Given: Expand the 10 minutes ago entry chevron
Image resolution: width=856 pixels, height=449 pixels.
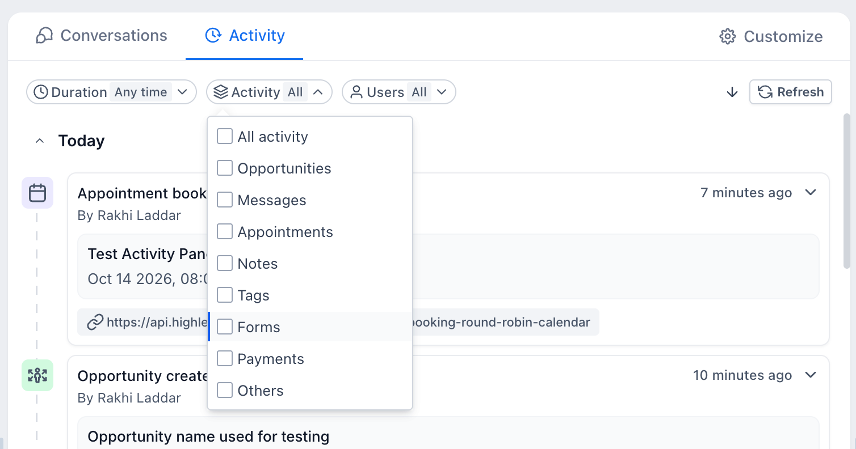Looking at the screenshot, I should coord(811,375).
